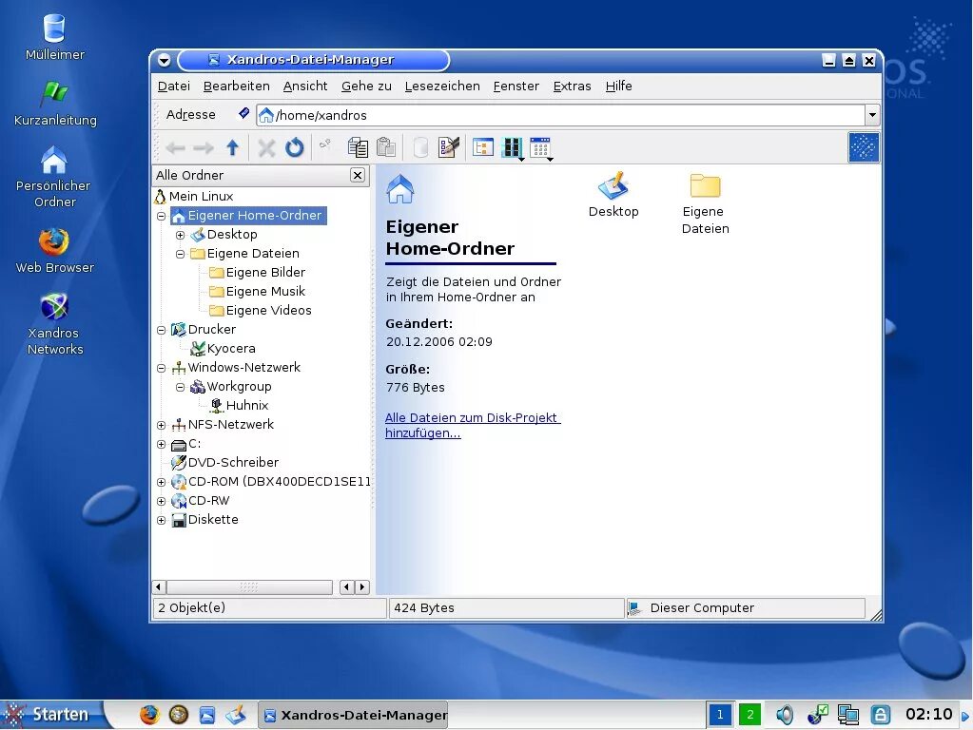Switch to virtual desktop 1
973x730 pixels.
pyautogui.click(x=720, y=715)
